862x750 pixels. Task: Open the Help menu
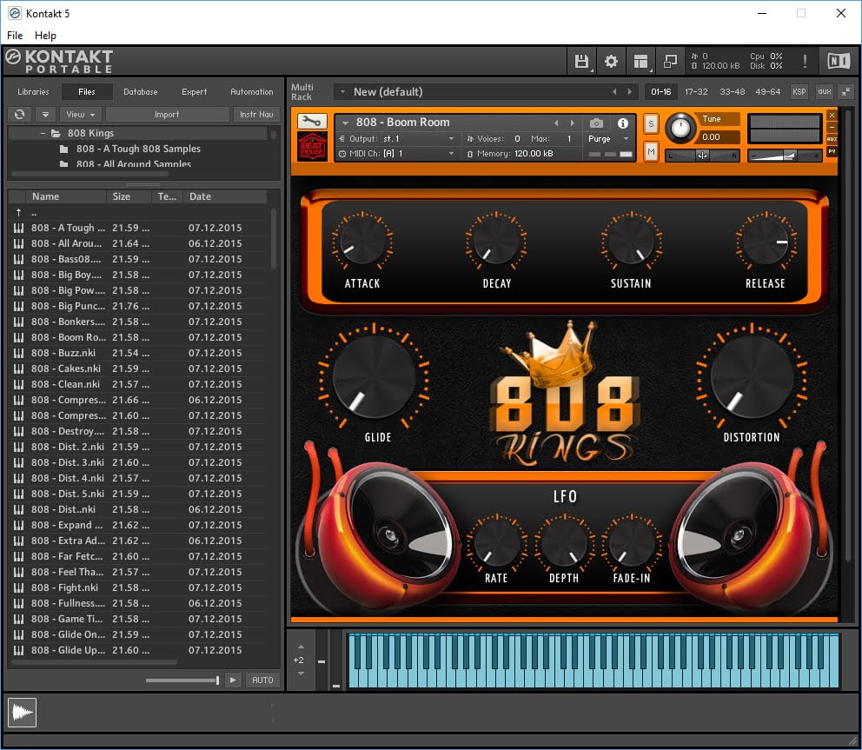click(46, 35)
